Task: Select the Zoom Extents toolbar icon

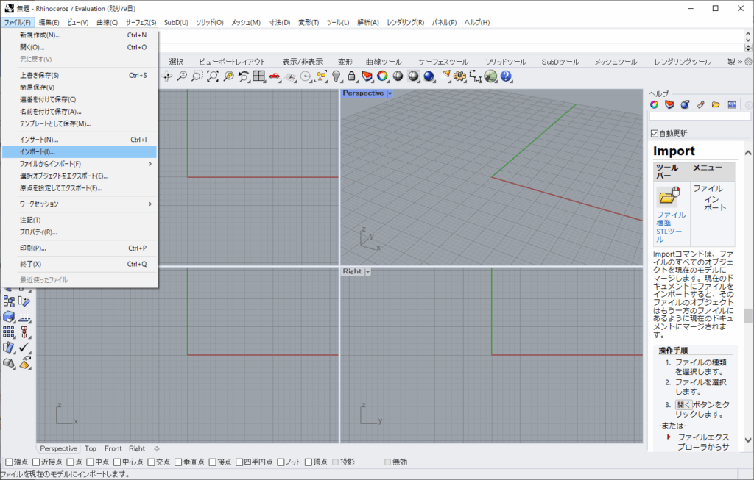Action: point(212,76)
